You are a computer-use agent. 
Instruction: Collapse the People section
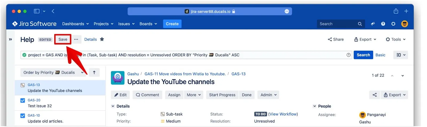(314, 106)
